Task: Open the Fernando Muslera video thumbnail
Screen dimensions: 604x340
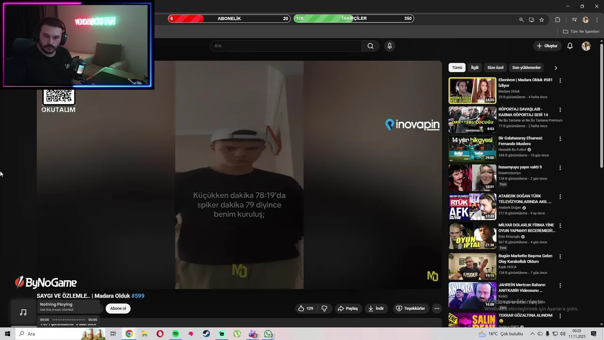Action: 472,148
